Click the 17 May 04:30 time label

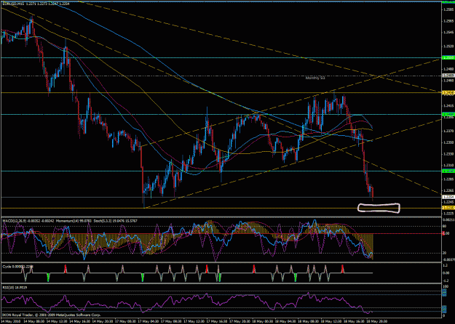pyautogui.click(x=148, y=321)
